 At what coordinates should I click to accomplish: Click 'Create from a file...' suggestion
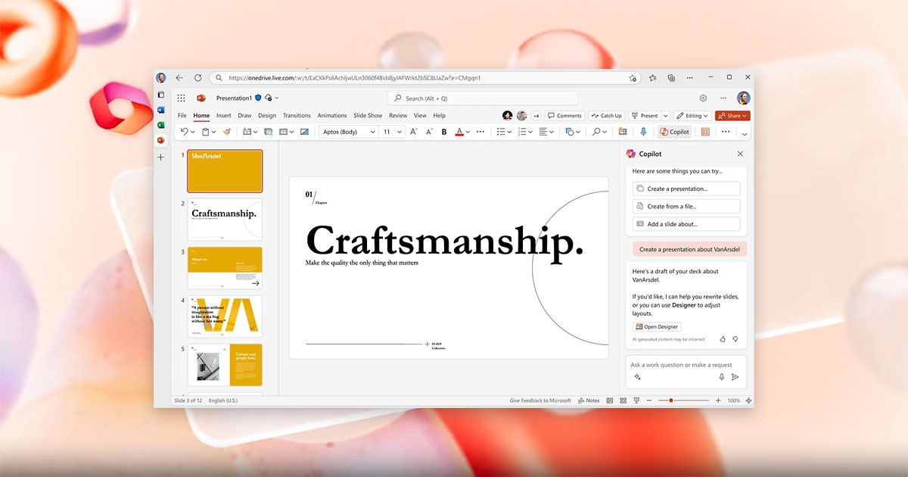point(686,206)
